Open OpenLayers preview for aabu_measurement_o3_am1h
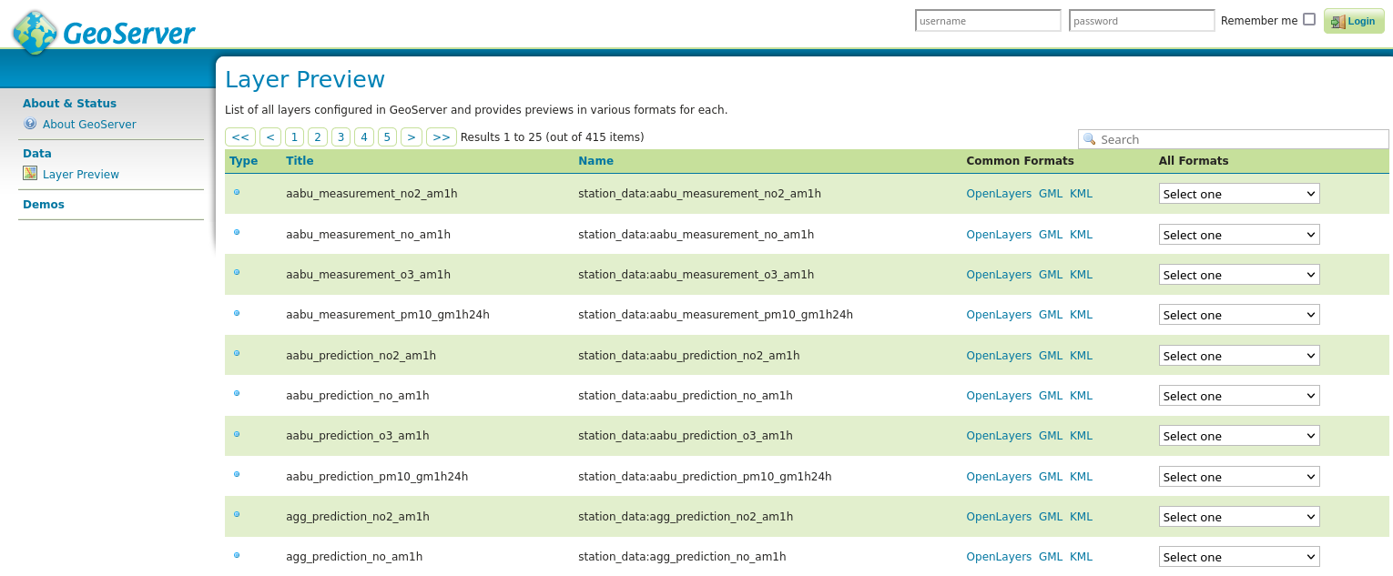This screenshot has width=1393, height=576. coord(999,274)
